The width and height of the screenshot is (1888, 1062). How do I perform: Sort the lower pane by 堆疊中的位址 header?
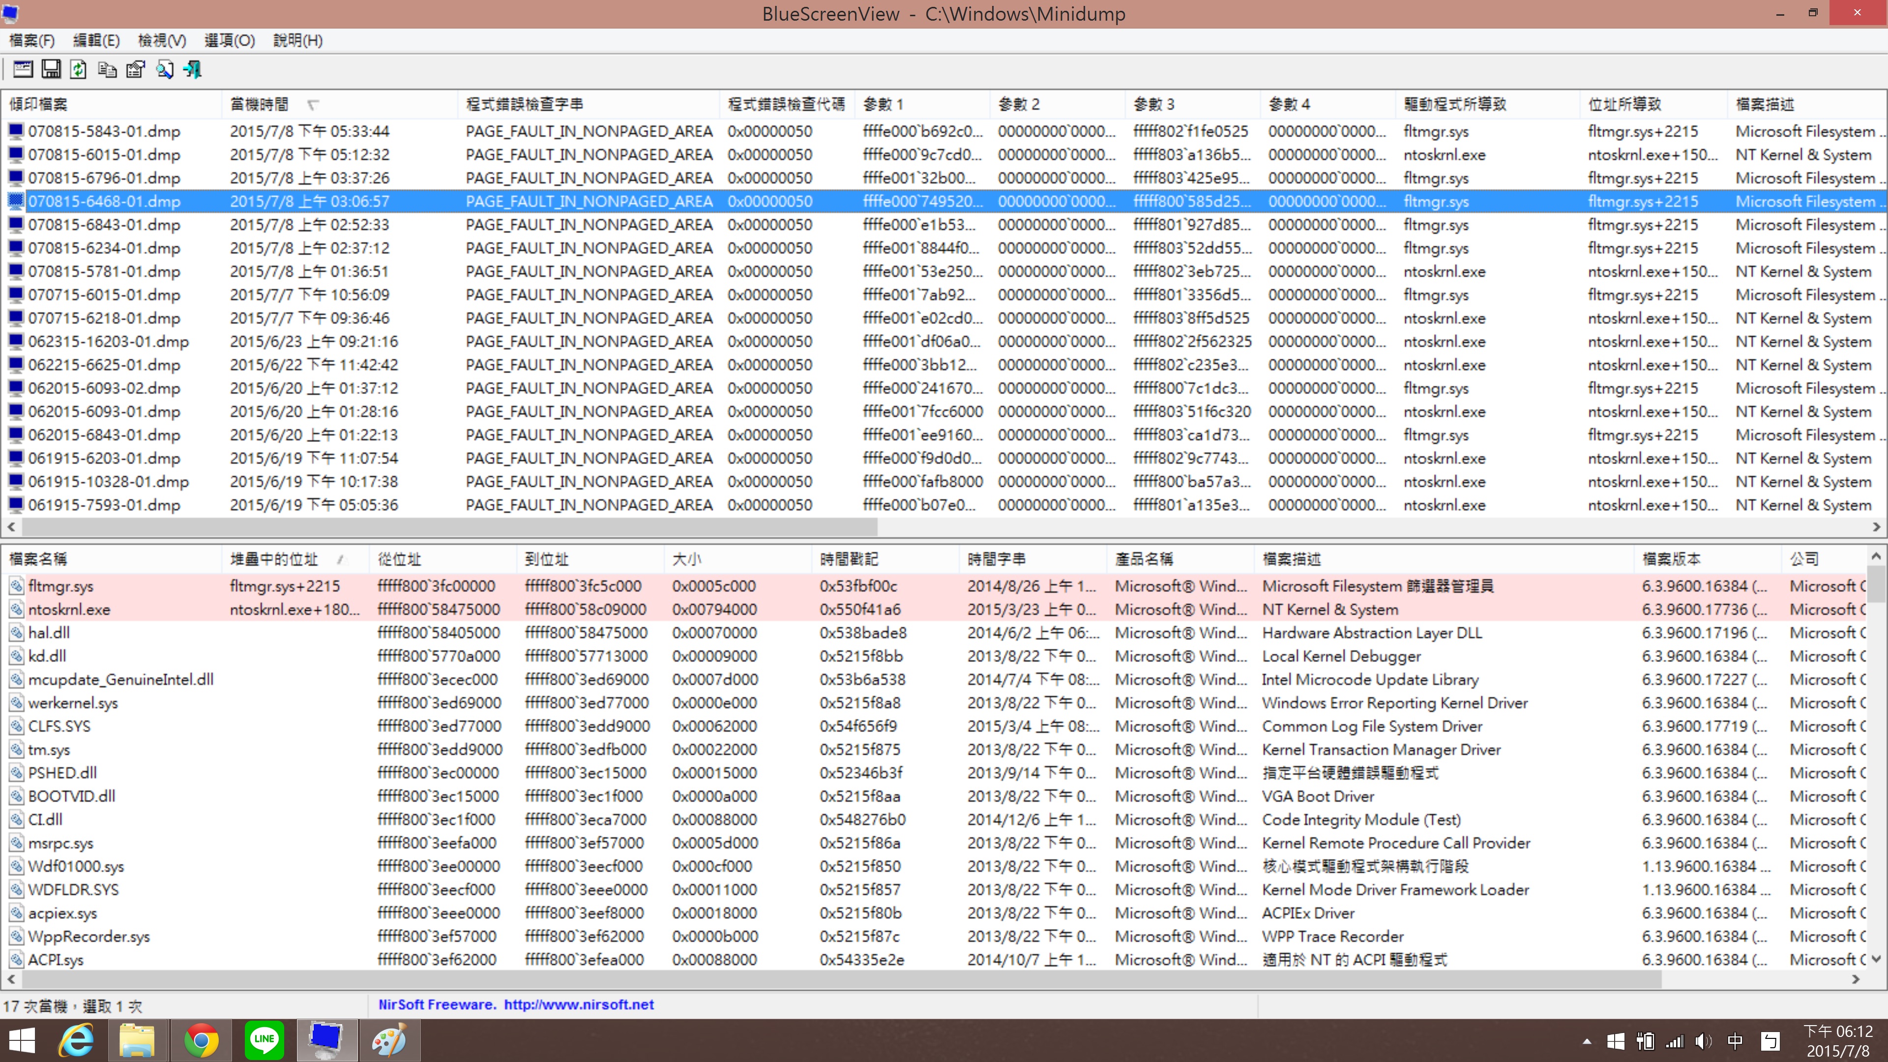click(295, 559)
